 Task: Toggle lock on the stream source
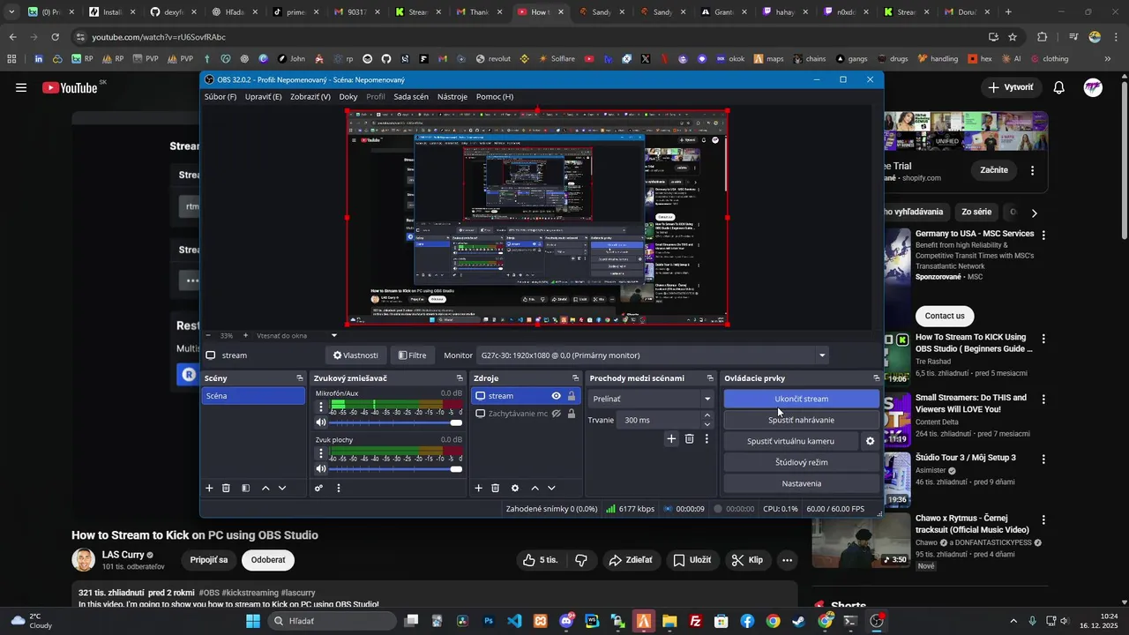(572, 396)
